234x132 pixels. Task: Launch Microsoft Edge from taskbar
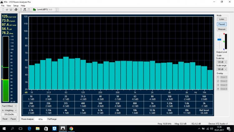point(29,129)
